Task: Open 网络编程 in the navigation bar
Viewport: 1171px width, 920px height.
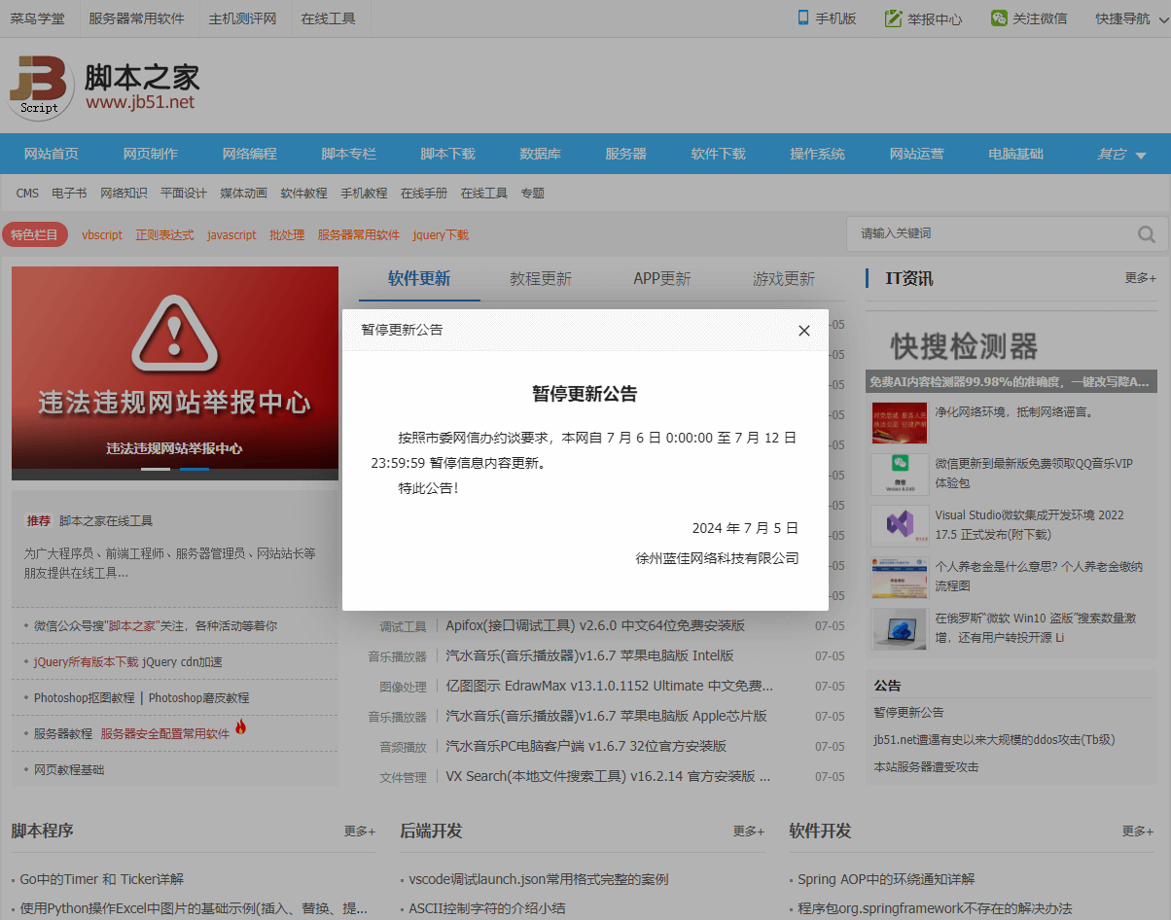Action: point(250,154)
